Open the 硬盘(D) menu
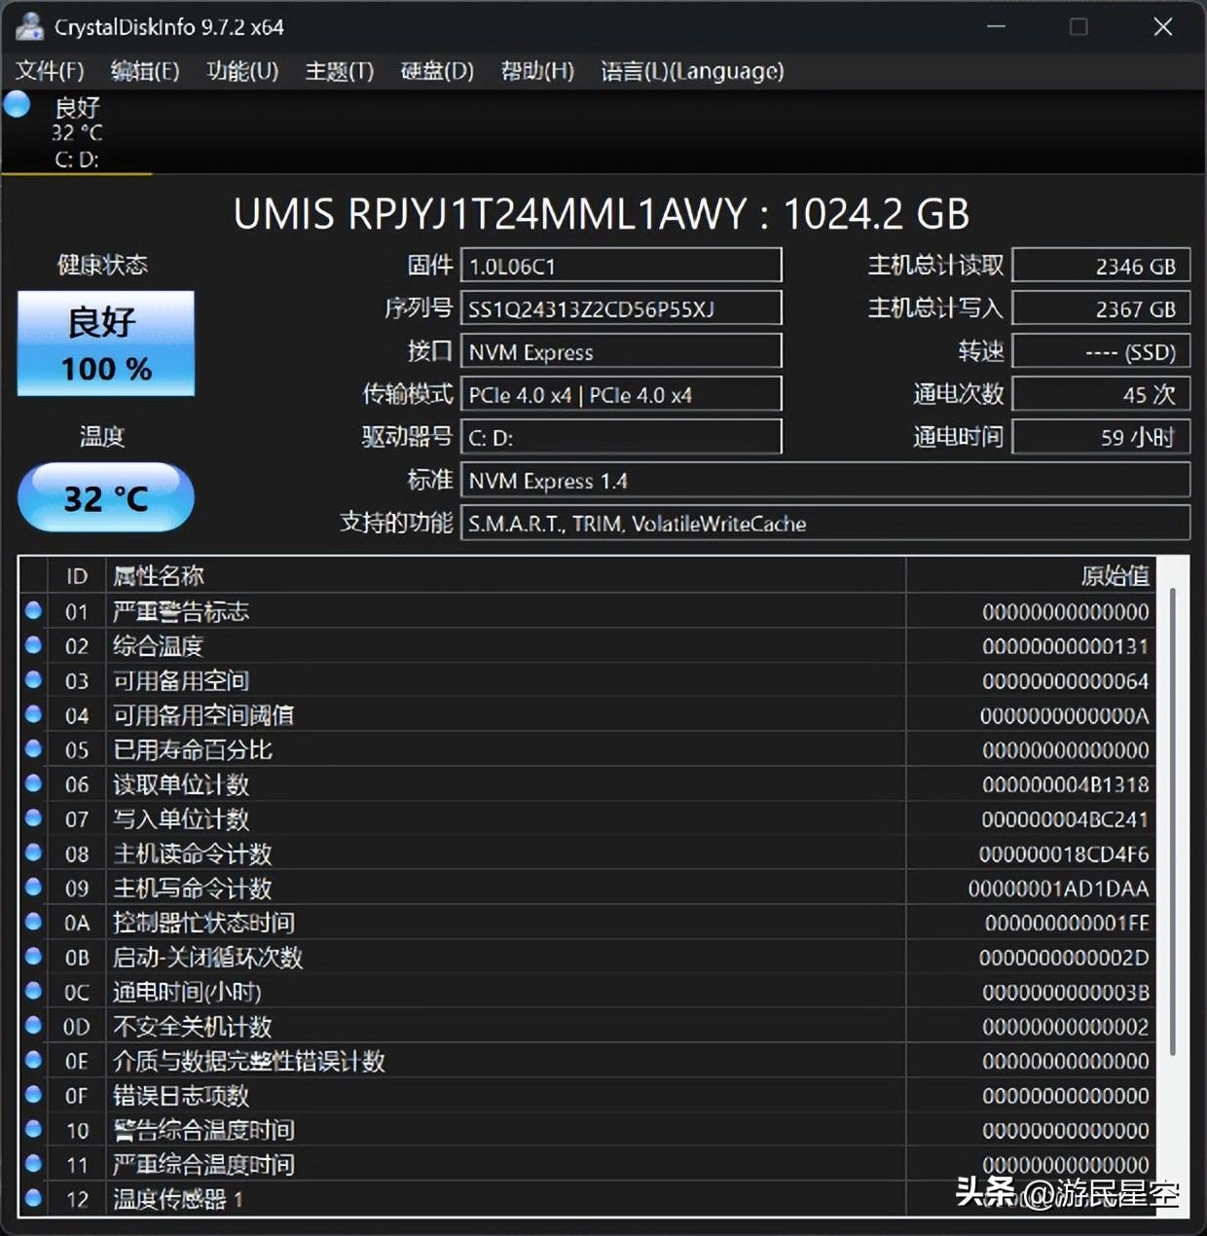The image size is (1207, 1236). 437,71
